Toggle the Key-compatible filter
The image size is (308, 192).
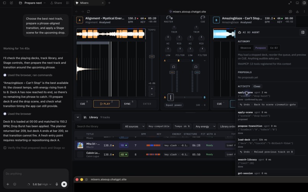(159, 126)
